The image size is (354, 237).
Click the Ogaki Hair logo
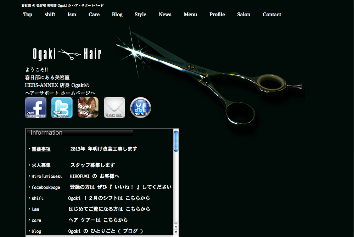click(67, 54)
